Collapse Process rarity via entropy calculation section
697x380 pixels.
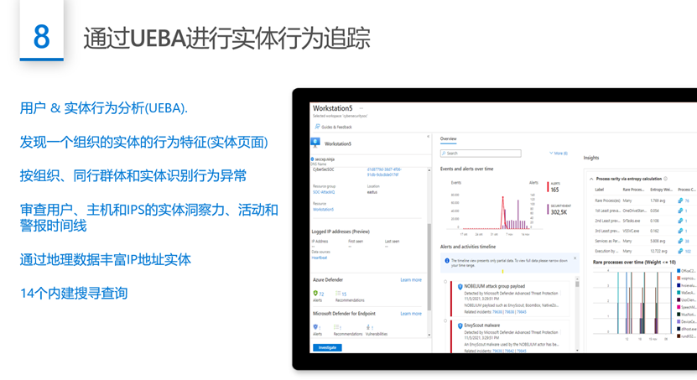tap(591, 179)
